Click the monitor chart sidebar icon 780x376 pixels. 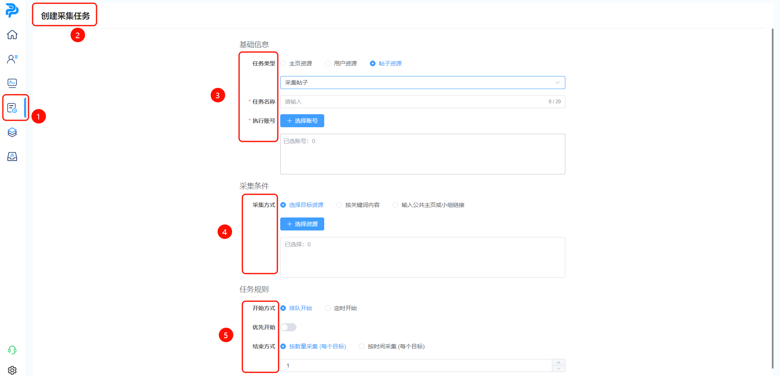point(12,83)
